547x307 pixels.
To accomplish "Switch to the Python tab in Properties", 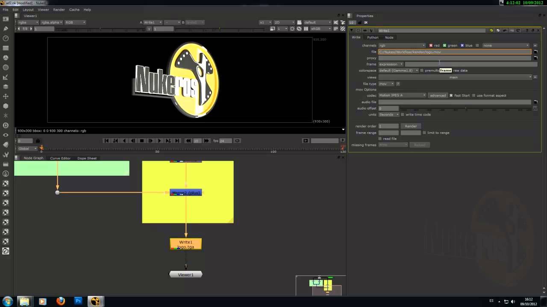I will 373,38.
